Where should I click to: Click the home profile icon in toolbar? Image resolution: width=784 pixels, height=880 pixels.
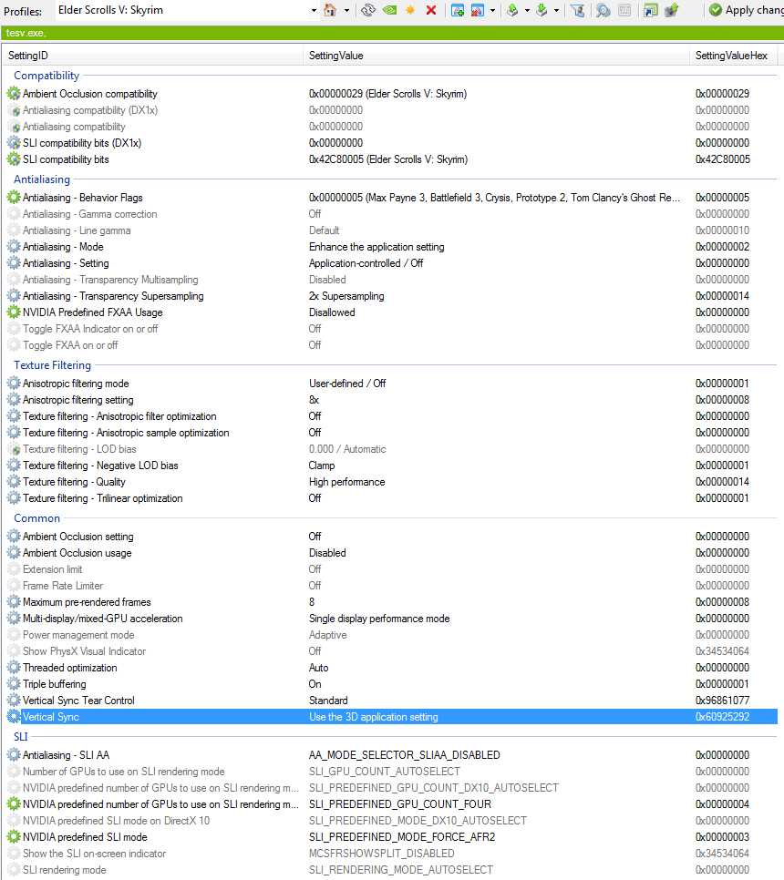tap(330, 10)
